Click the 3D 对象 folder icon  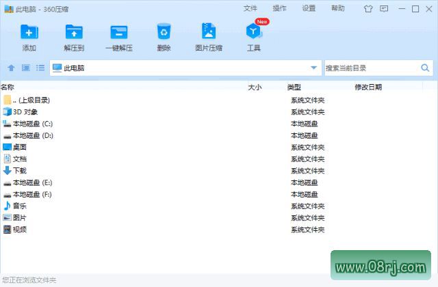click(7, 112)
